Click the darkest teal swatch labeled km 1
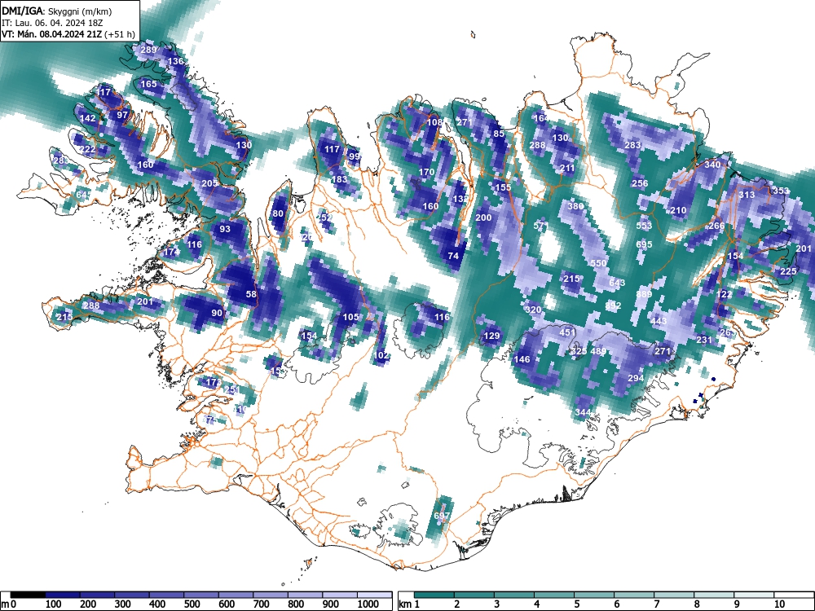 click(434, 595)
